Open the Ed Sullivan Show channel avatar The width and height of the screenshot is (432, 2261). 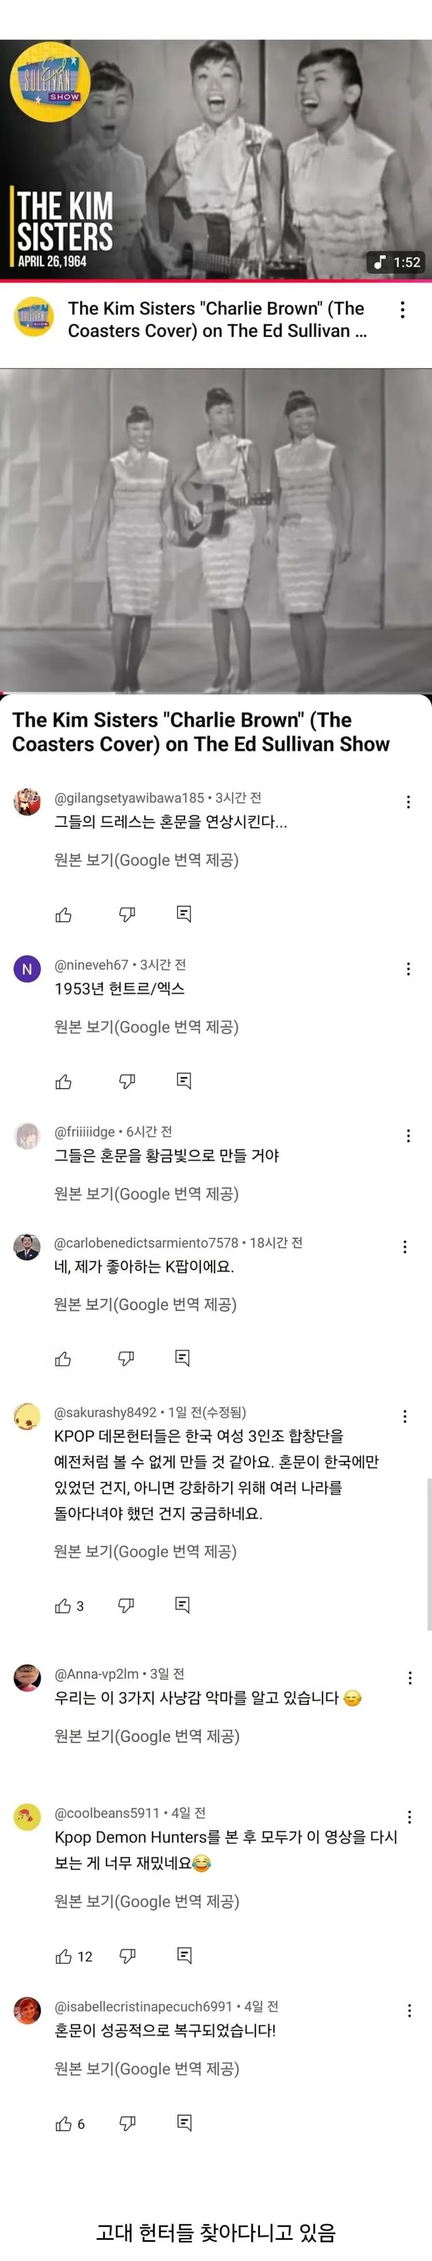[x=33, y=319]
